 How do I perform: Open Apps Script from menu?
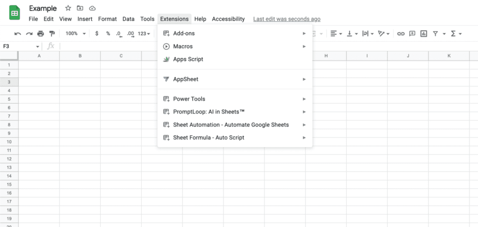point(235,59)
